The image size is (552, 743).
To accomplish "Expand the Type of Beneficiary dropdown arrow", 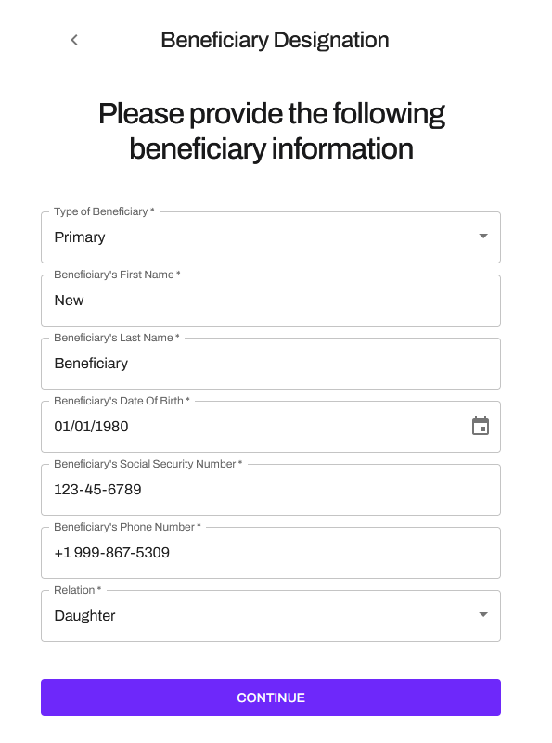I will (x=483, y=236).
